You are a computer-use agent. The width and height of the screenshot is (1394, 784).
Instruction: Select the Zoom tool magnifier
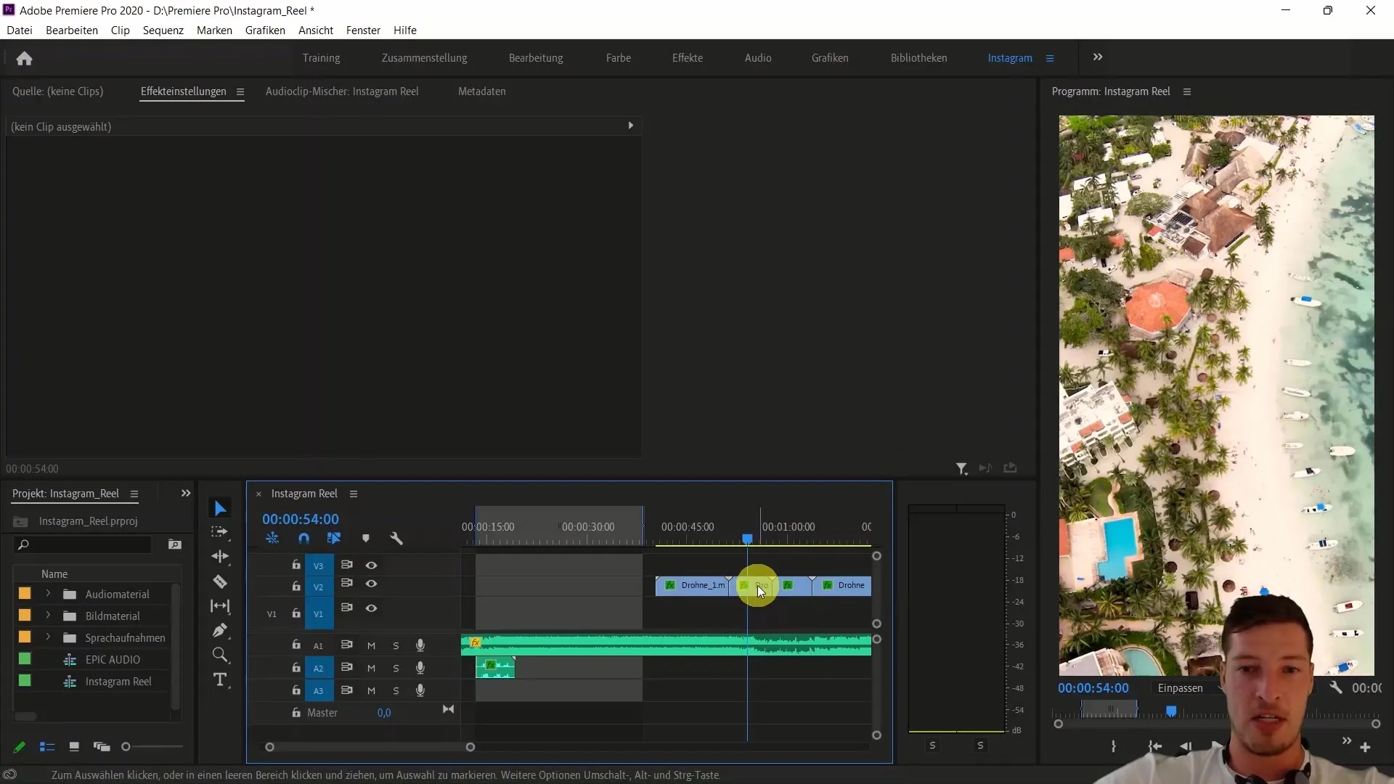[x=220, y=656]
